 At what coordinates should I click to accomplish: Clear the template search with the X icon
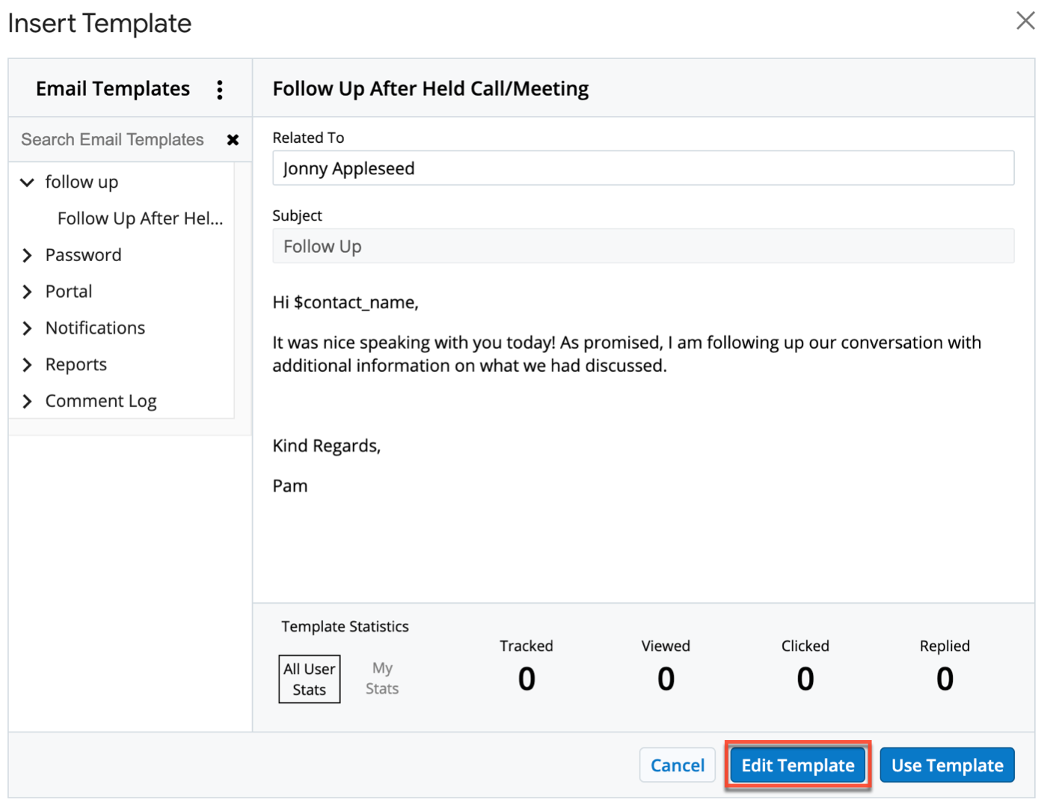click(x=233, y=140)
